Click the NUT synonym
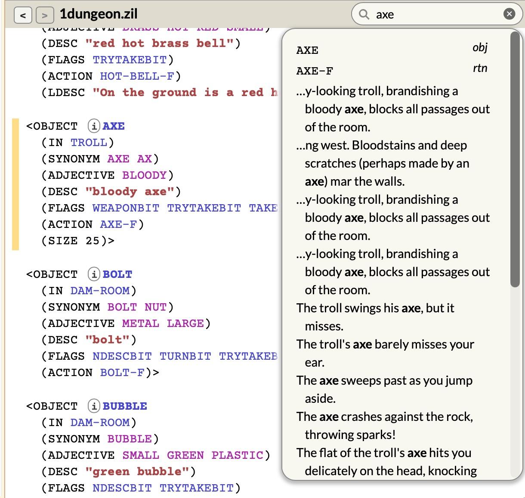This screenshot has width=525, height=498. (x=155, y=307)
